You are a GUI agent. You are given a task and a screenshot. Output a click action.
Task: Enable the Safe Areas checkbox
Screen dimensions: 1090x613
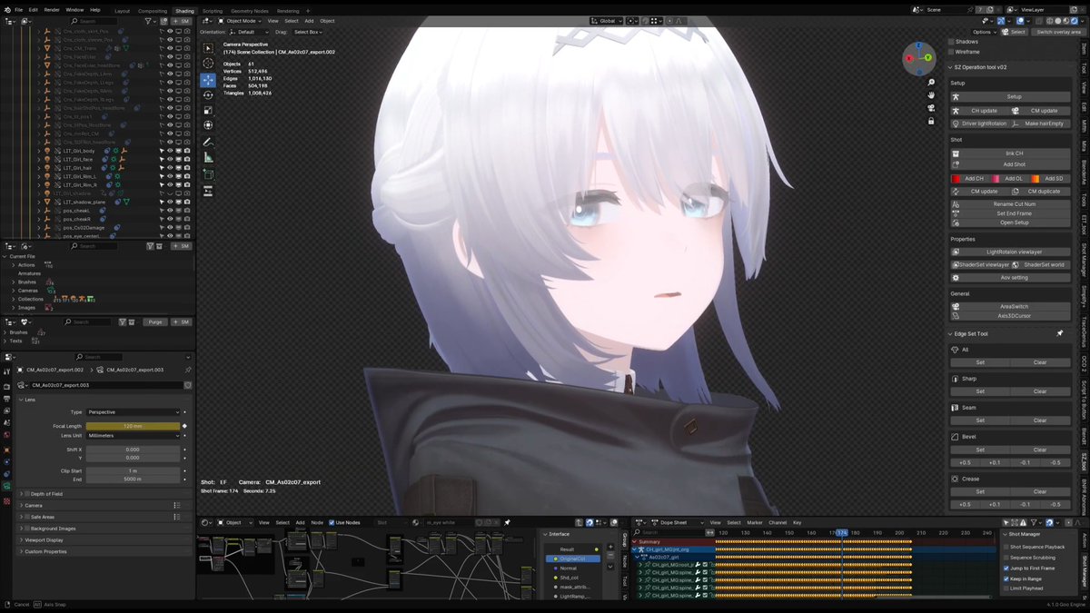coord(28,517)
